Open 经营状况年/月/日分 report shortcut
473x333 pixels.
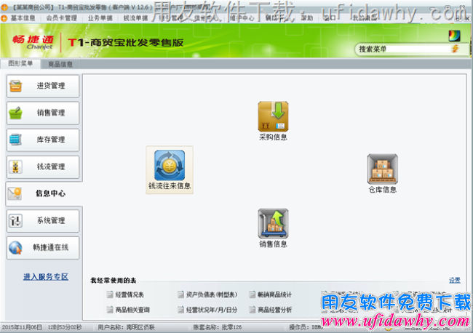pyautogui.click(x=207, y=310)
